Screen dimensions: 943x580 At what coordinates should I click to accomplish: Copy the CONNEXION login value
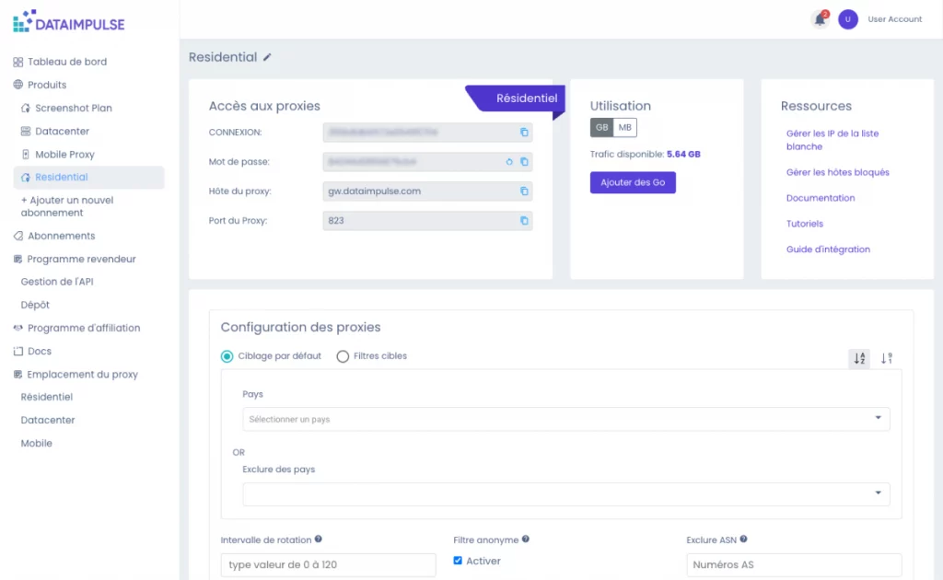tap(524, 133)
